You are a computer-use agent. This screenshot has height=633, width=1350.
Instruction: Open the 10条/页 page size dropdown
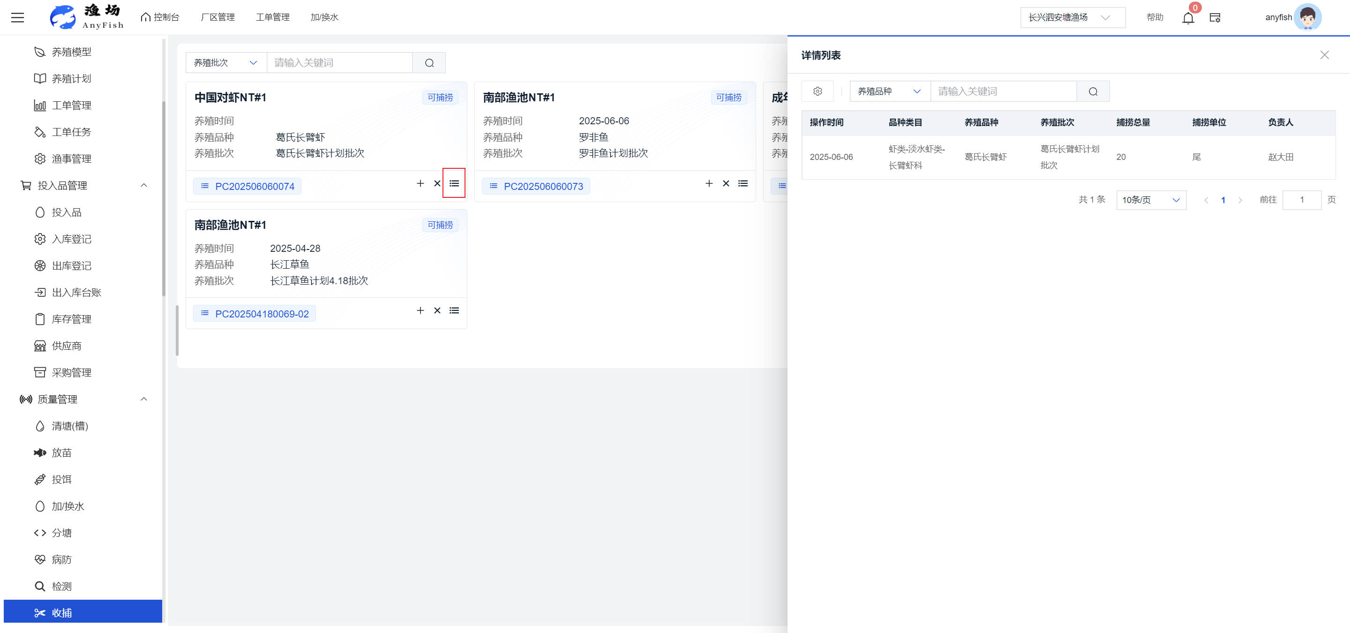coord(1151,200)
